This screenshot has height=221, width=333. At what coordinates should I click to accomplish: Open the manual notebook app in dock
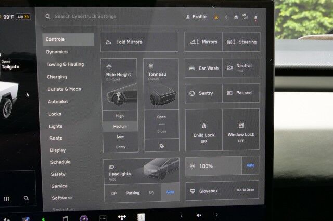coord(141,217)
